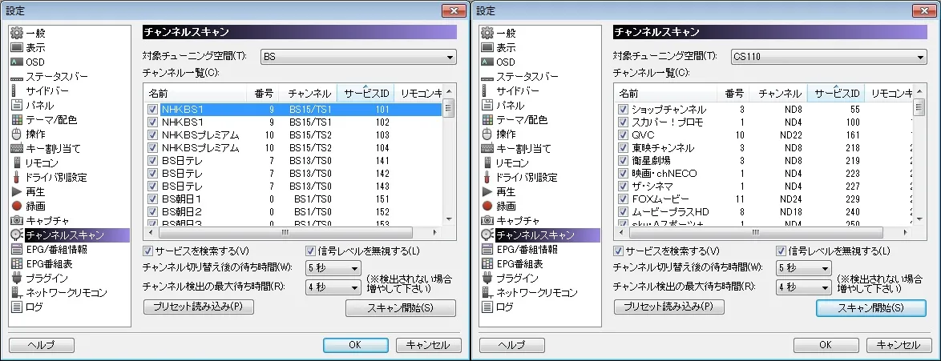The height and width of the screenshot is (361, 941).
Task: Click プリセット読み込み(P) in left window
Action: [199, 307]
